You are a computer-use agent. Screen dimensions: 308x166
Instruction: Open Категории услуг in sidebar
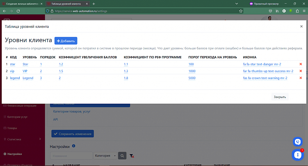point(16,117)
